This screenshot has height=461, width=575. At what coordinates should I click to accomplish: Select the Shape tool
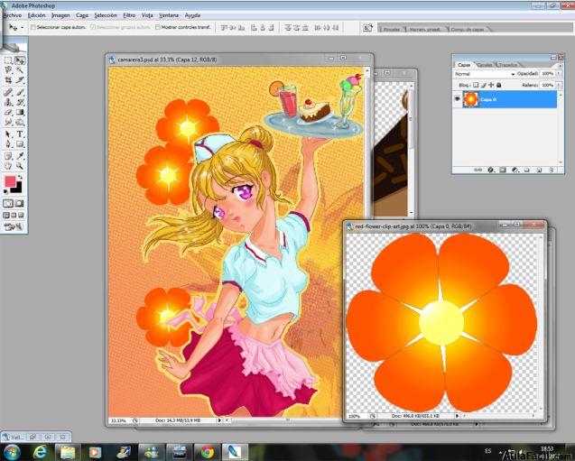20,144
